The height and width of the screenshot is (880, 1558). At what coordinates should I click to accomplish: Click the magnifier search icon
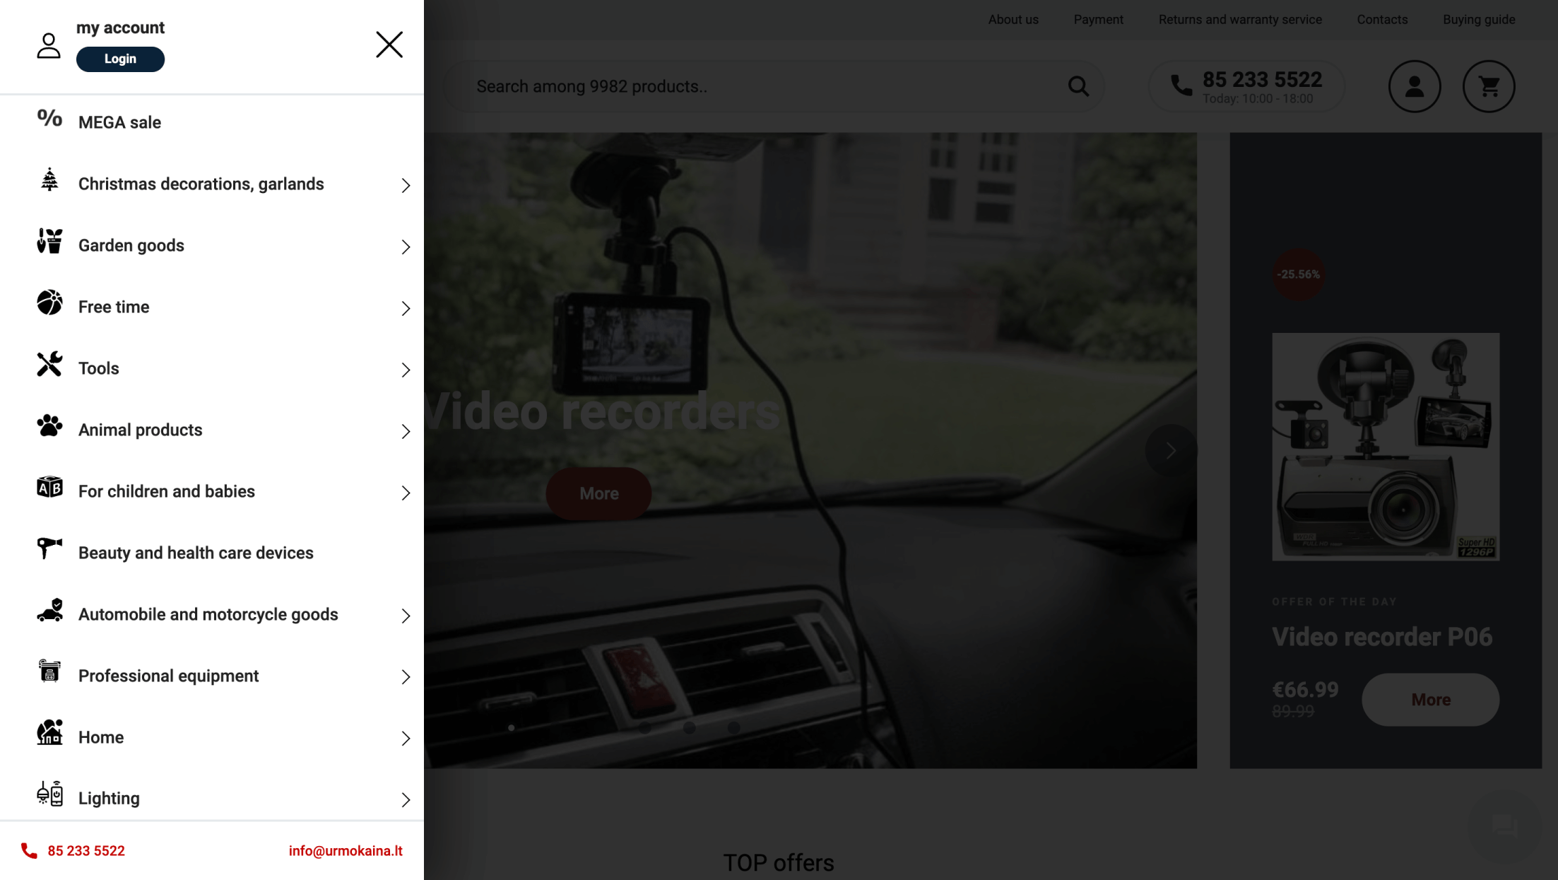pyautogui.click(x=1078, y=86)
